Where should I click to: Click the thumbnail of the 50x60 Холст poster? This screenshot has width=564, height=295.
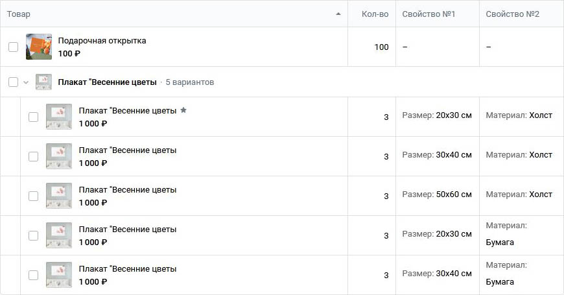click(59, 196)
